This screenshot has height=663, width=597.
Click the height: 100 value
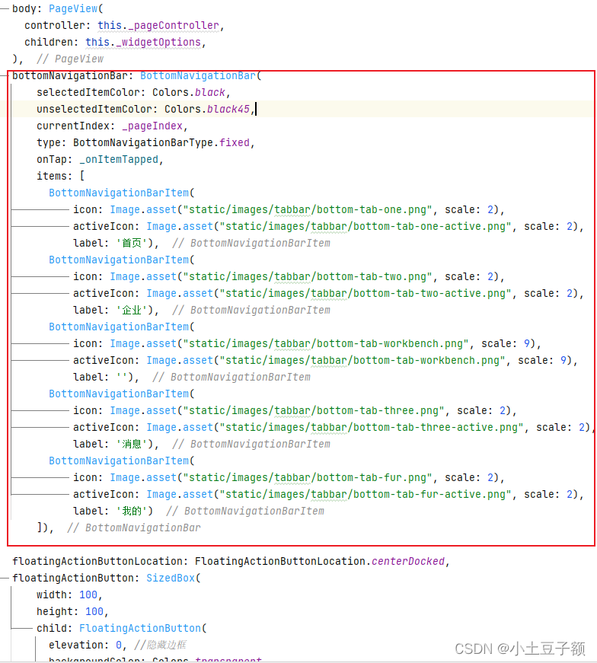(x=94, y=611)
